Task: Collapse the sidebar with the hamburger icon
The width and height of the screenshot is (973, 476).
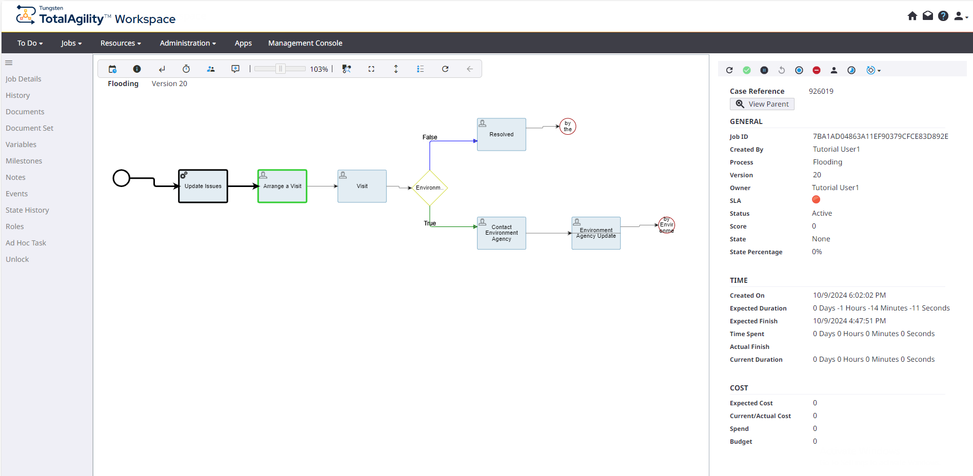Action: (x=9, y=63)
